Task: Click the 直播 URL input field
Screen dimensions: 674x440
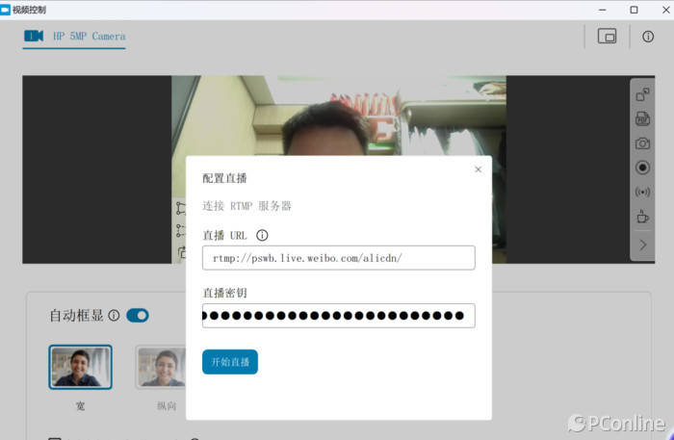Action: coord(338,258)
